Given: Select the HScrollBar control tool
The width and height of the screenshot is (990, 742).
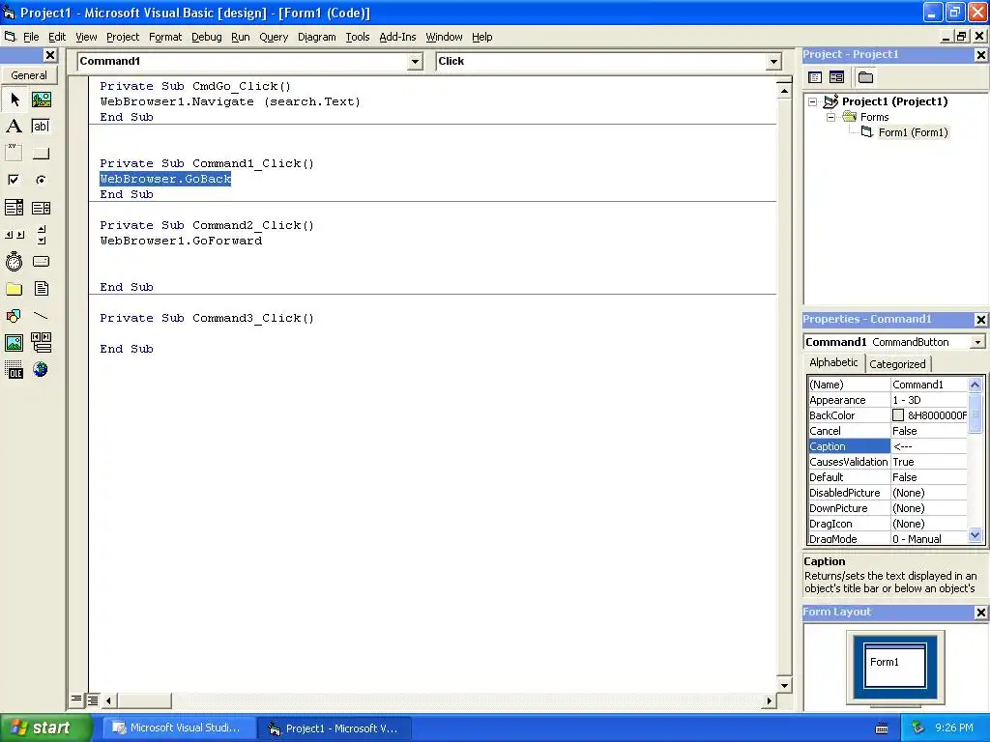Looking at the screenshot, I should (x=15, y=235).
